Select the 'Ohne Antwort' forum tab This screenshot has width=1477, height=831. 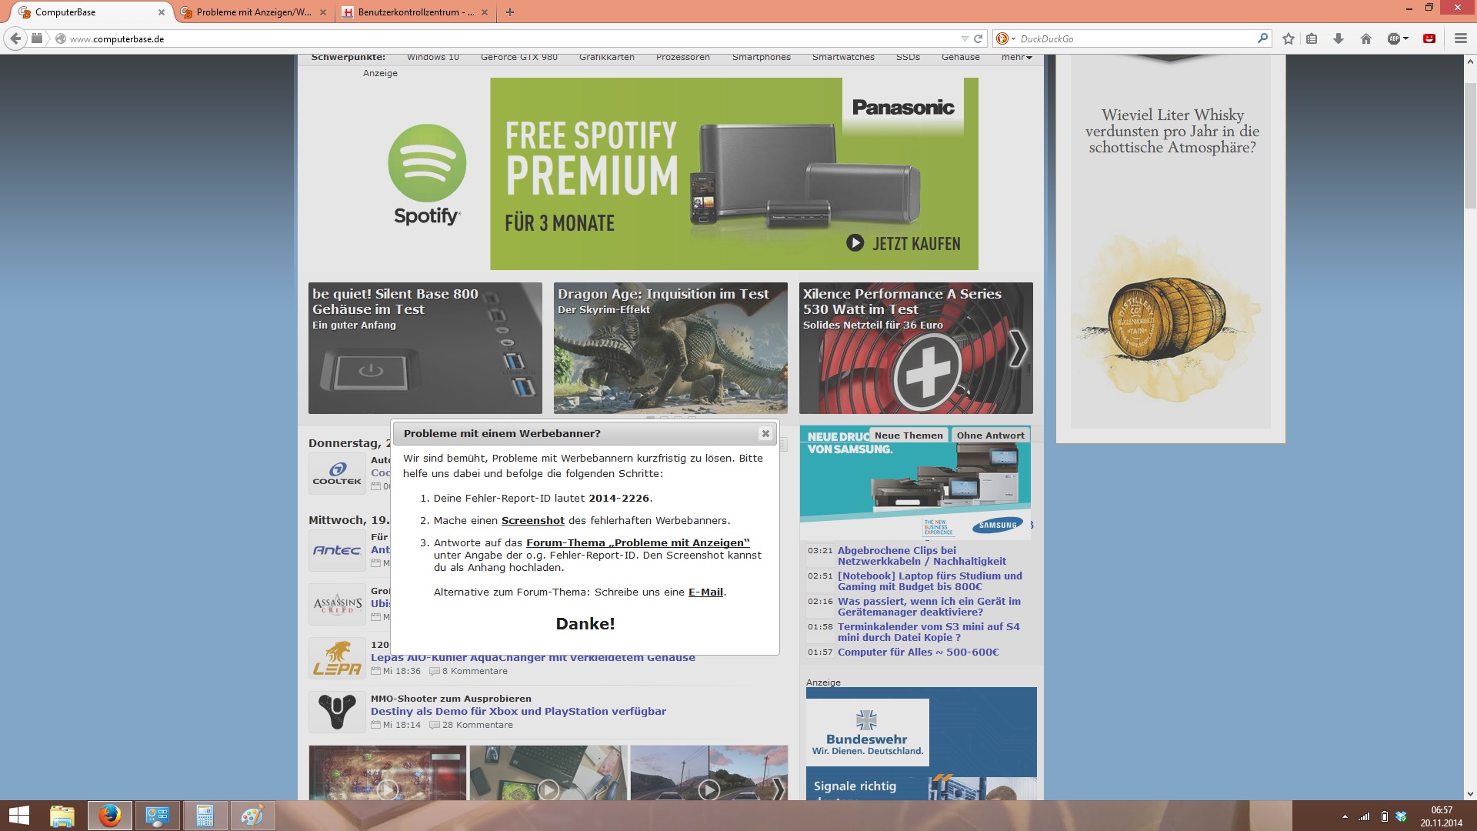pyautogui.click(x=990, y=436)
